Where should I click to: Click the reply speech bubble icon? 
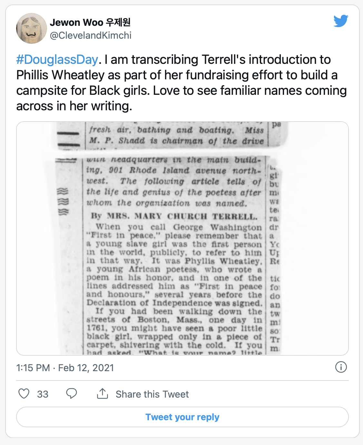tap(71, 394)
